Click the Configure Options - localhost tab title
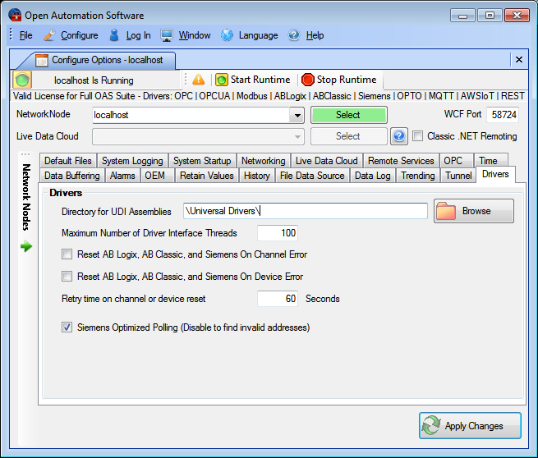This screenshot has height=458, width=538. coord(108,60)
